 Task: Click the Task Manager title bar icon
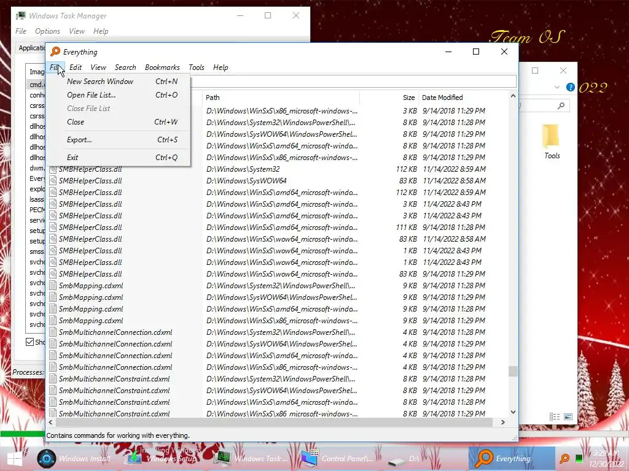(21, 15)
